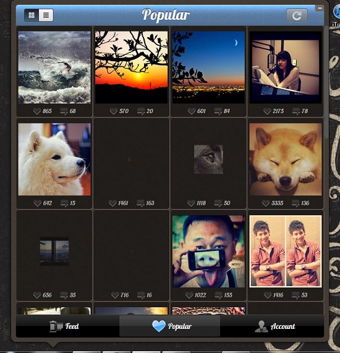The height and width of the screenshot is (353, 340).
Task: Like the photo with 1416 likes
Action: pos(268,295)
